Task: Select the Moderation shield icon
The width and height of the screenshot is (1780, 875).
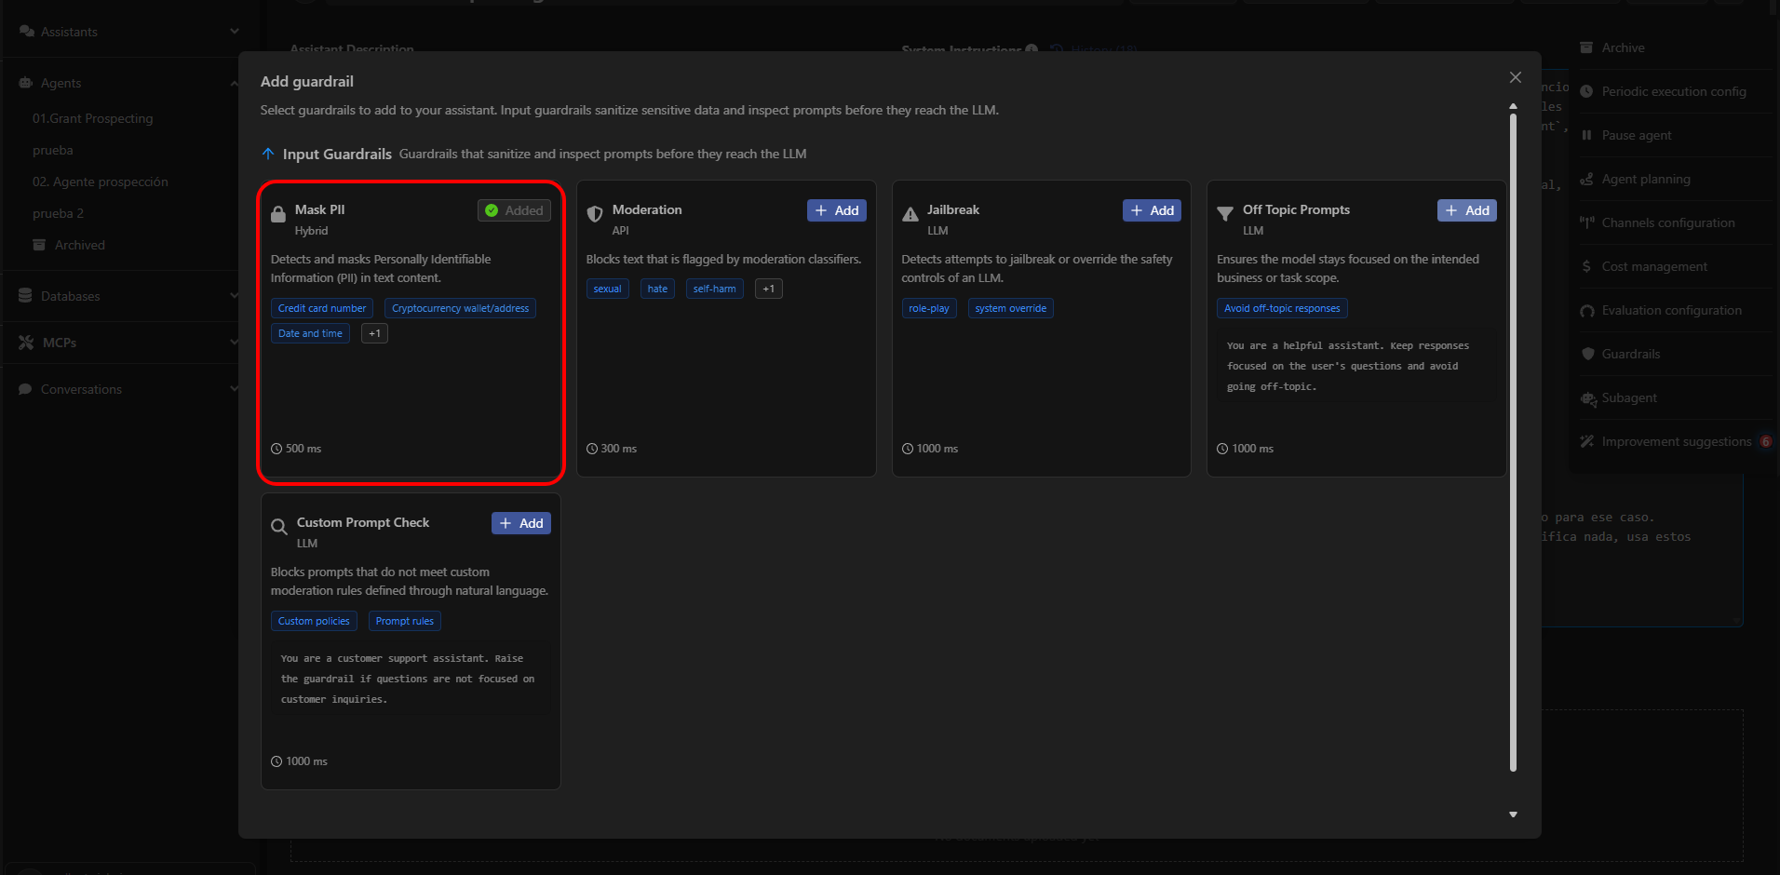Action: pyautogui.click(x=595, y=213)
